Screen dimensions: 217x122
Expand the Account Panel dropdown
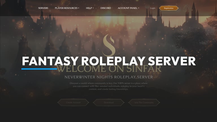[x=129, y=8]
